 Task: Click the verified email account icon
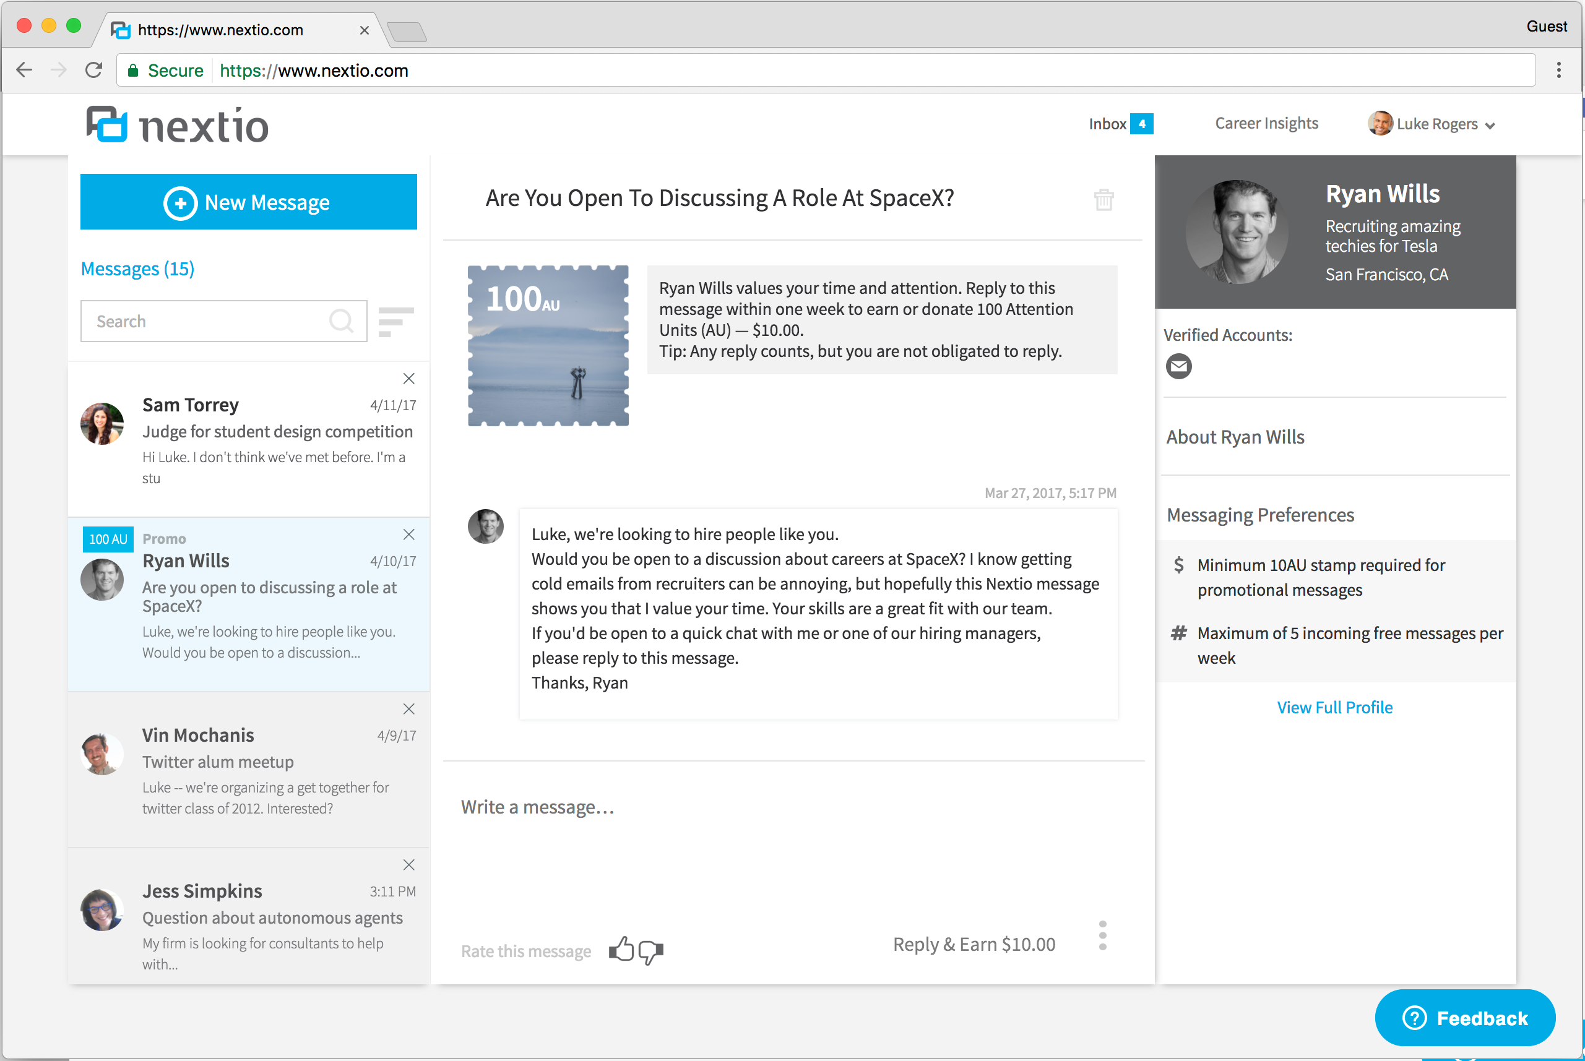(1178, 366)
